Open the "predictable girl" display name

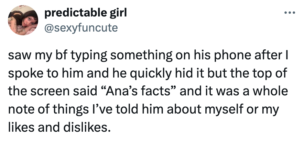(86, 14)
